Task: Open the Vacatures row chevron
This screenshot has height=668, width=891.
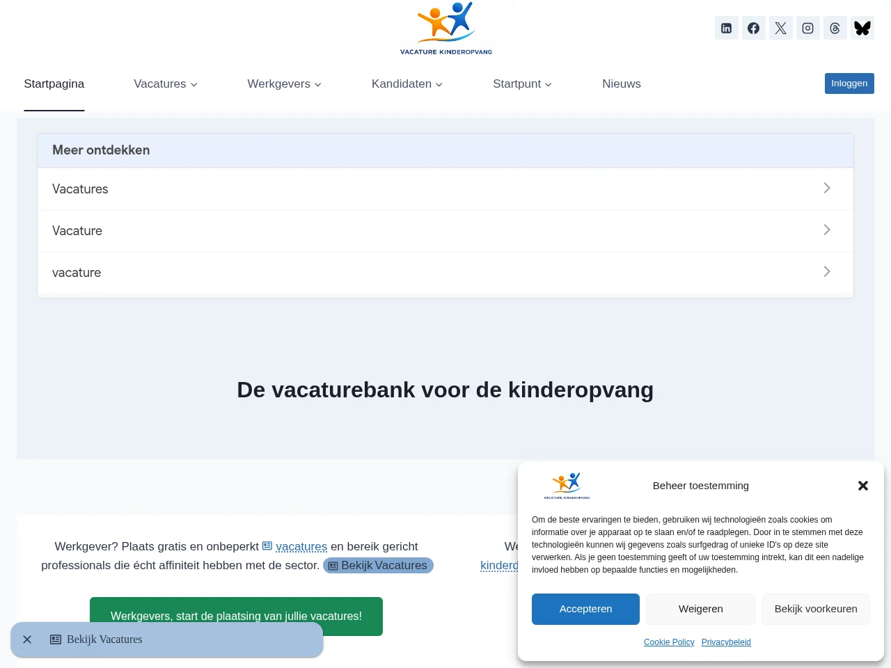Action: tap(827, 188)
